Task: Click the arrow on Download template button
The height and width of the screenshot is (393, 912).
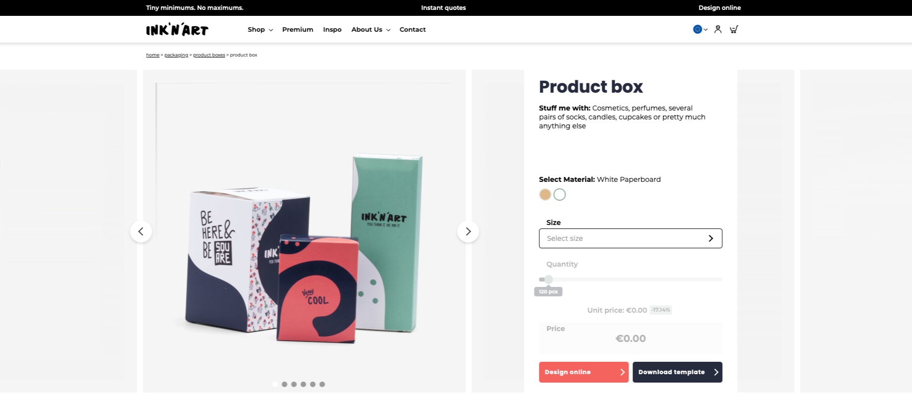Action: coord(716,372)
